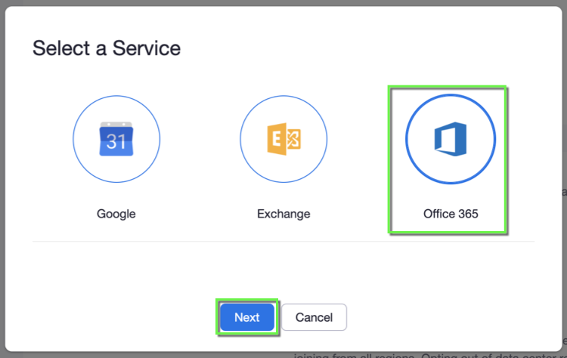Screen dimensions: 567x358
Task: Select the Google Calendar service icon
Action: (116, 140)
